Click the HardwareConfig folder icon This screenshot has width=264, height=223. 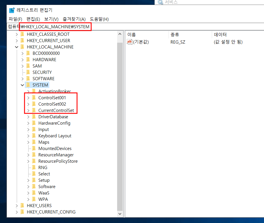[x=34, y=123]
